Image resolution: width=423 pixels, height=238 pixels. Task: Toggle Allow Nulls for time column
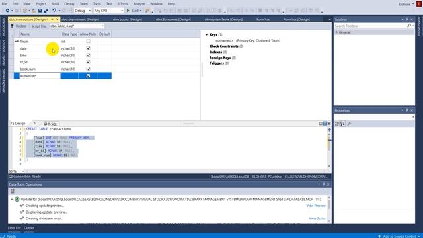click(x=88, y=55)
